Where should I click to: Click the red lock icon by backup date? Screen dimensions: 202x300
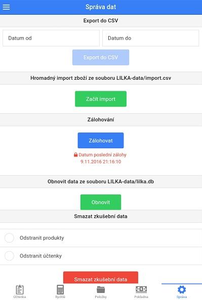point(76,155)
